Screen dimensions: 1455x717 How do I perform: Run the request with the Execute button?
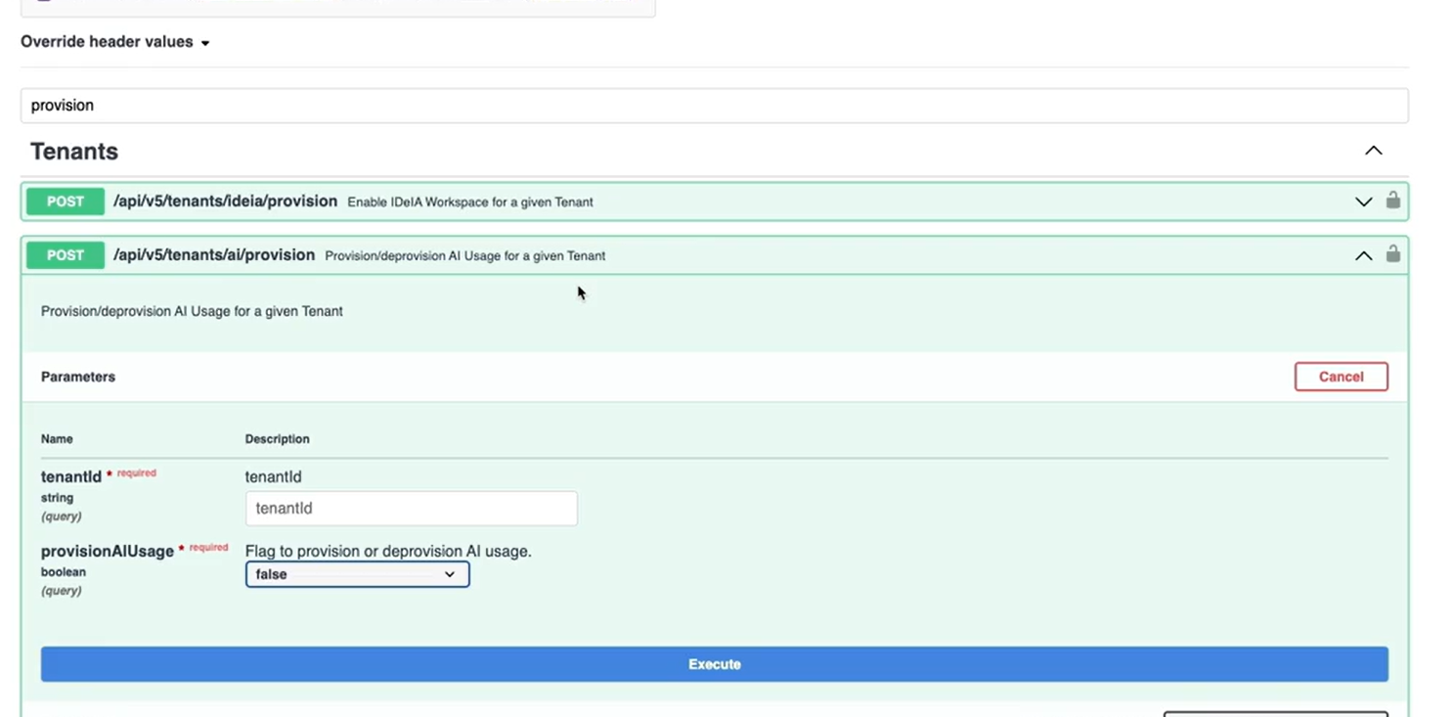[714, 664]
